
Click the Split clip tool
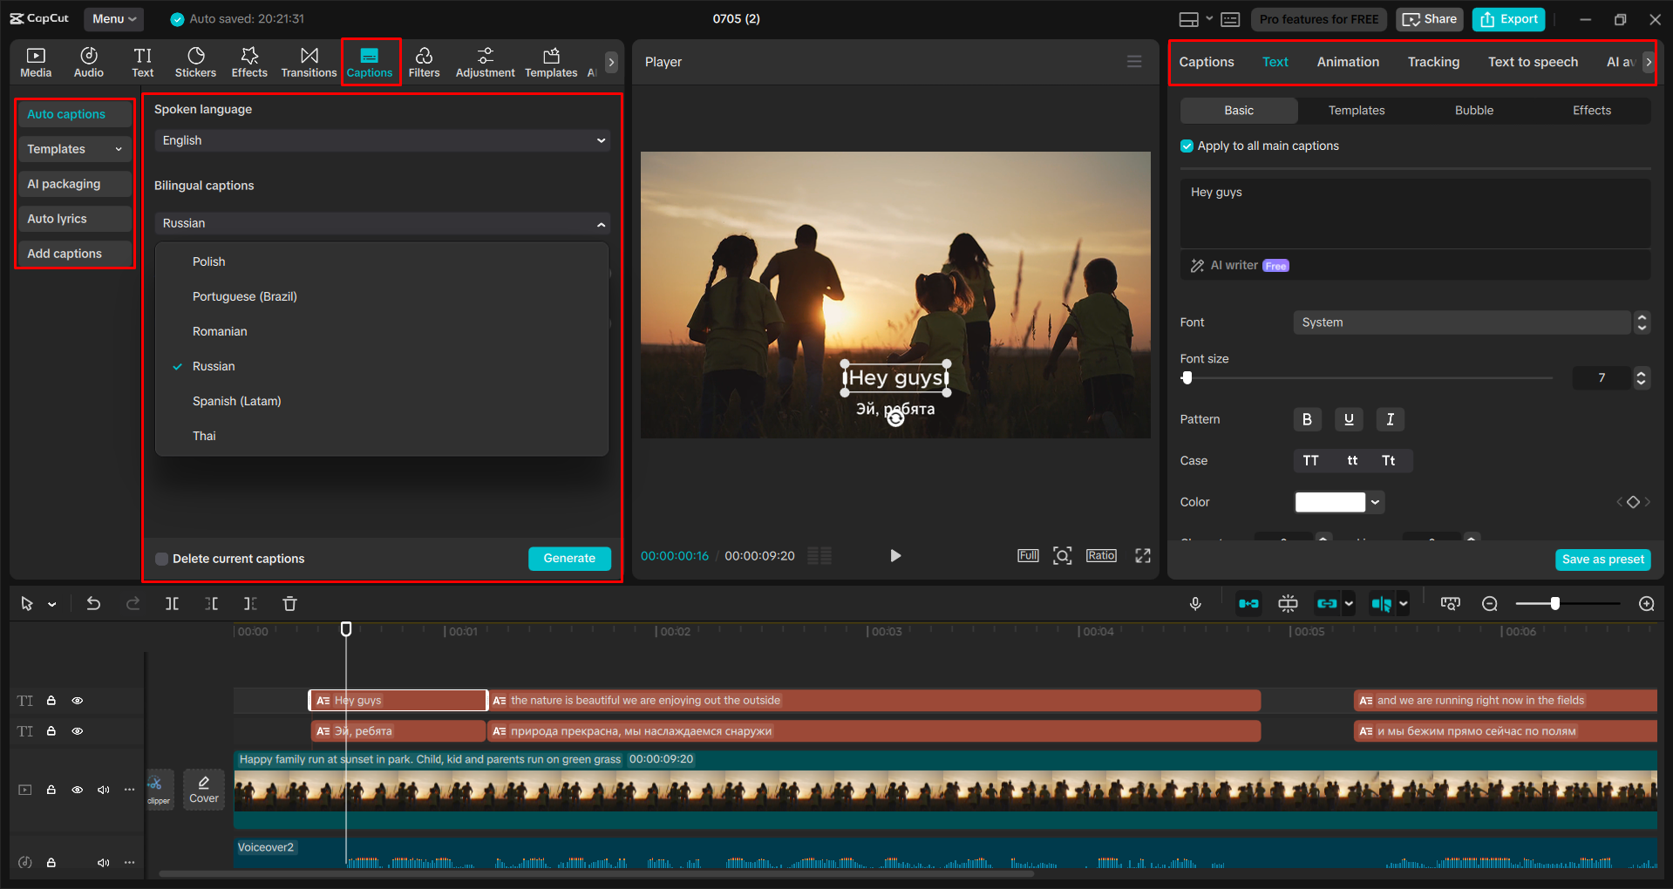173,603
